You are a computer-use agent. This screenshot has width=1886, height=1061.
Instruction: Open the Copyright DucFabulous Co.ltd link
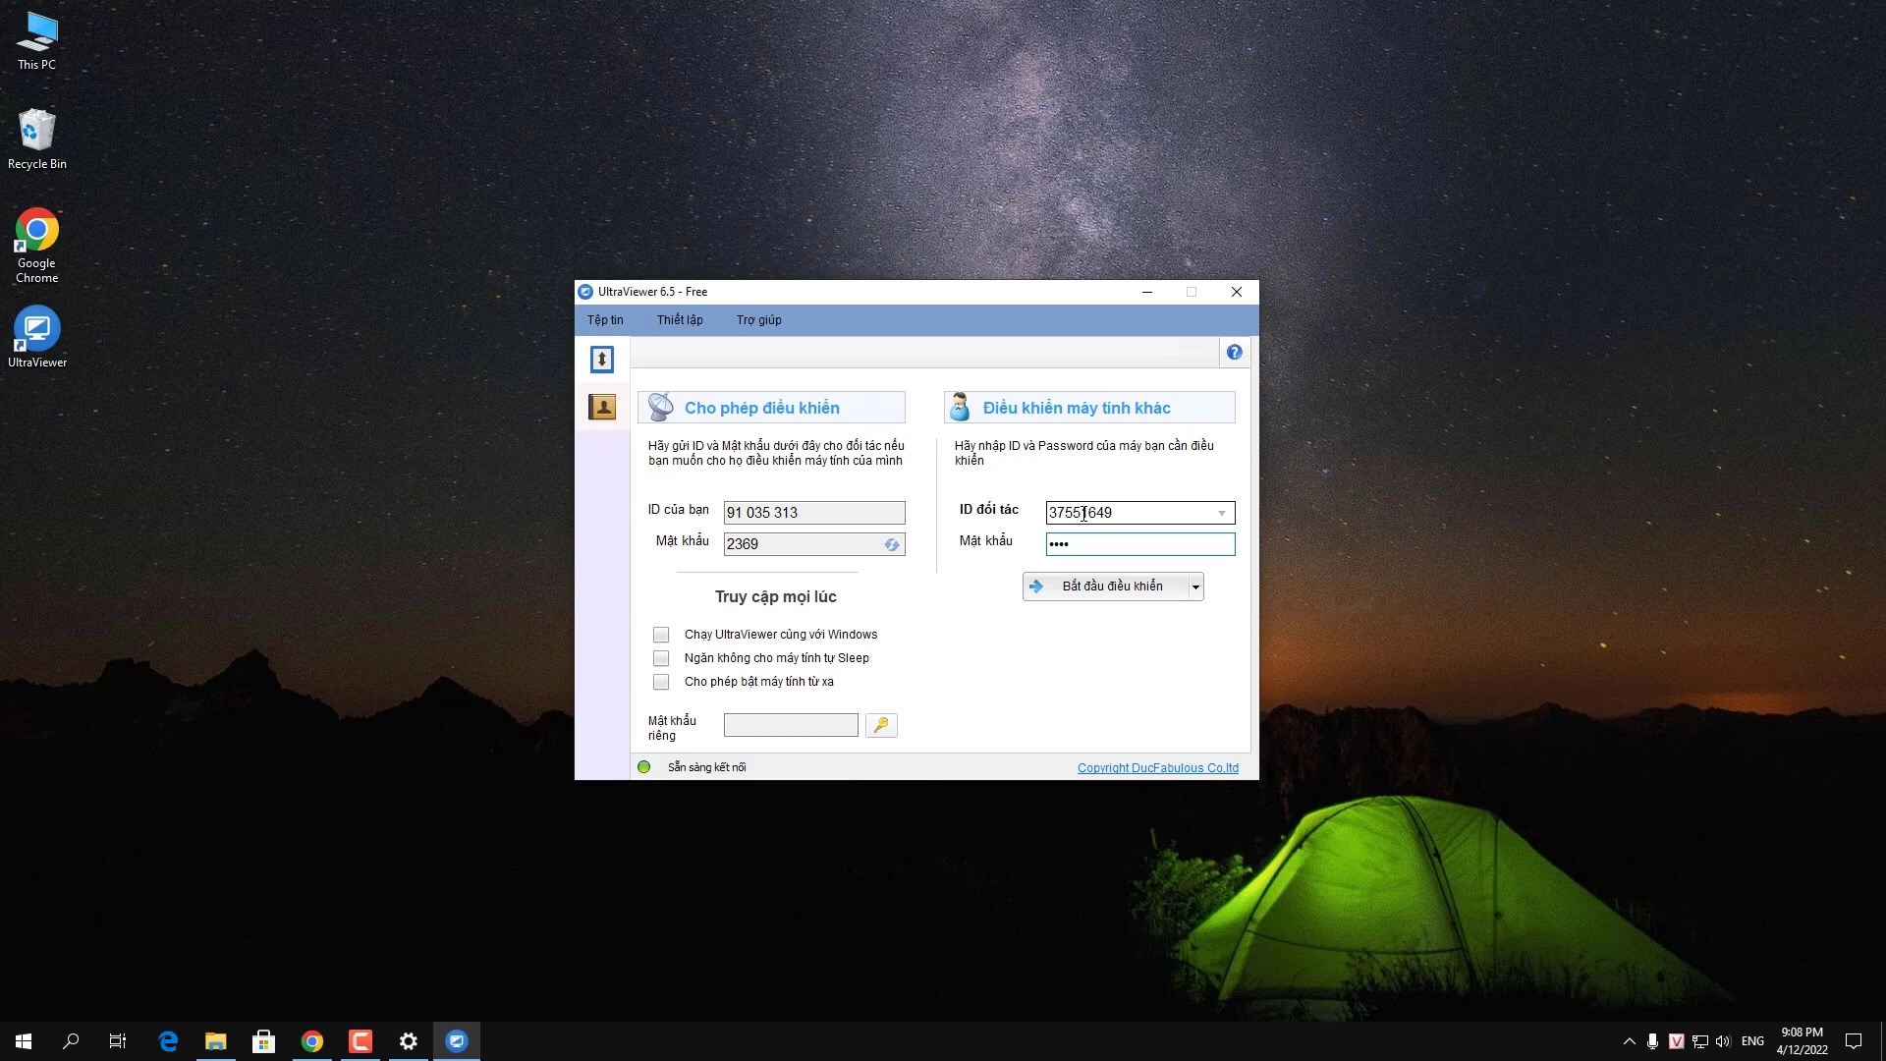pyautogui.click(x=1158, y=768)
